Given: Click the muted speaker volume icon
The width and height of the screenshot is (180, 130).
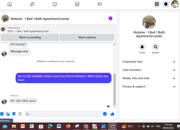Looking at the screenshot, I should [x=152, y=126].
